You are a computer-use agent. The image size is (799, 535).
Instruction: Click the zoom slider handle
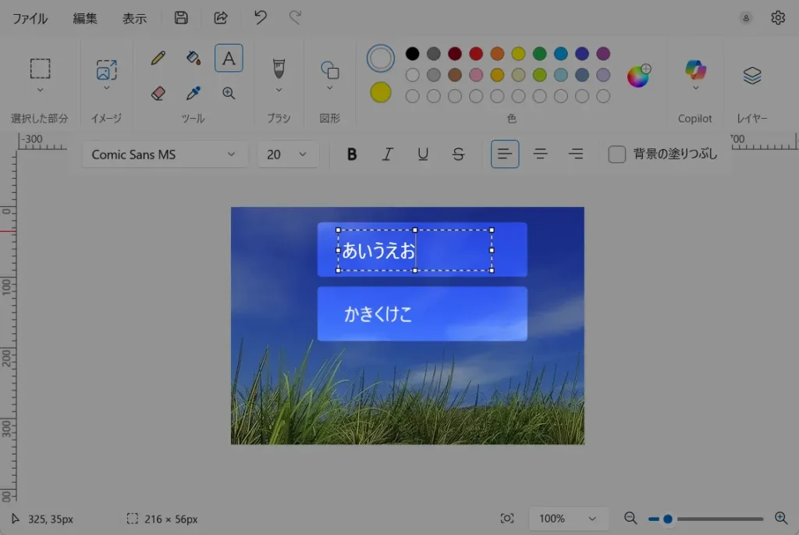pos(667,519)
